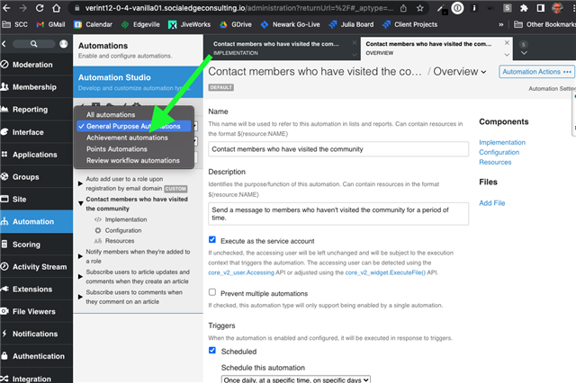Open the File Viewers admin section
This screenshot has width=576, height=383.
(36, 311)
